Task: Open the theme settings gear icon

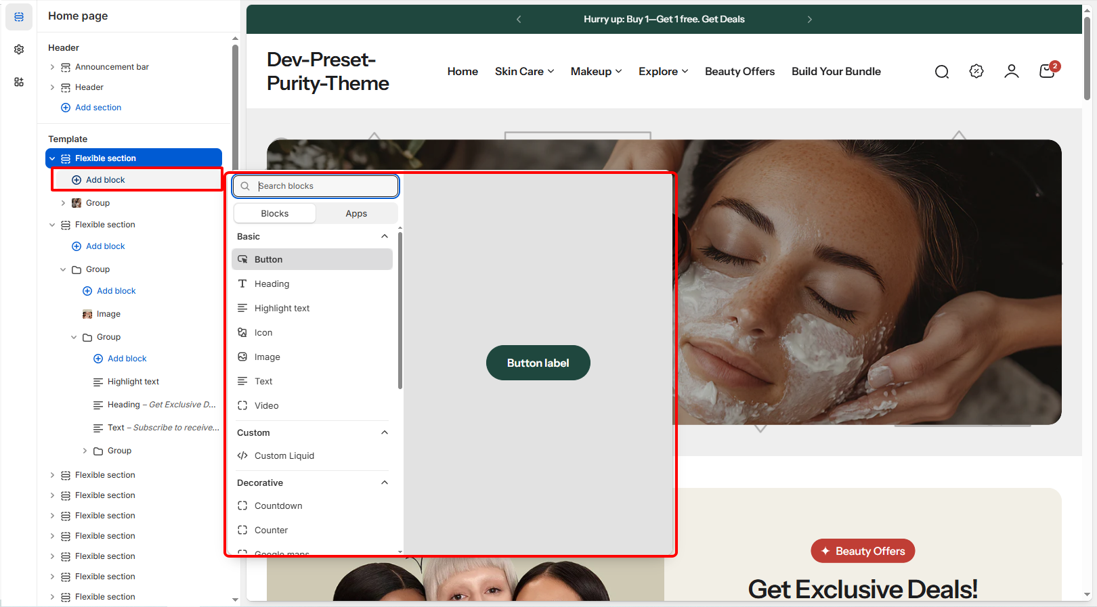Action: [19, 49]
